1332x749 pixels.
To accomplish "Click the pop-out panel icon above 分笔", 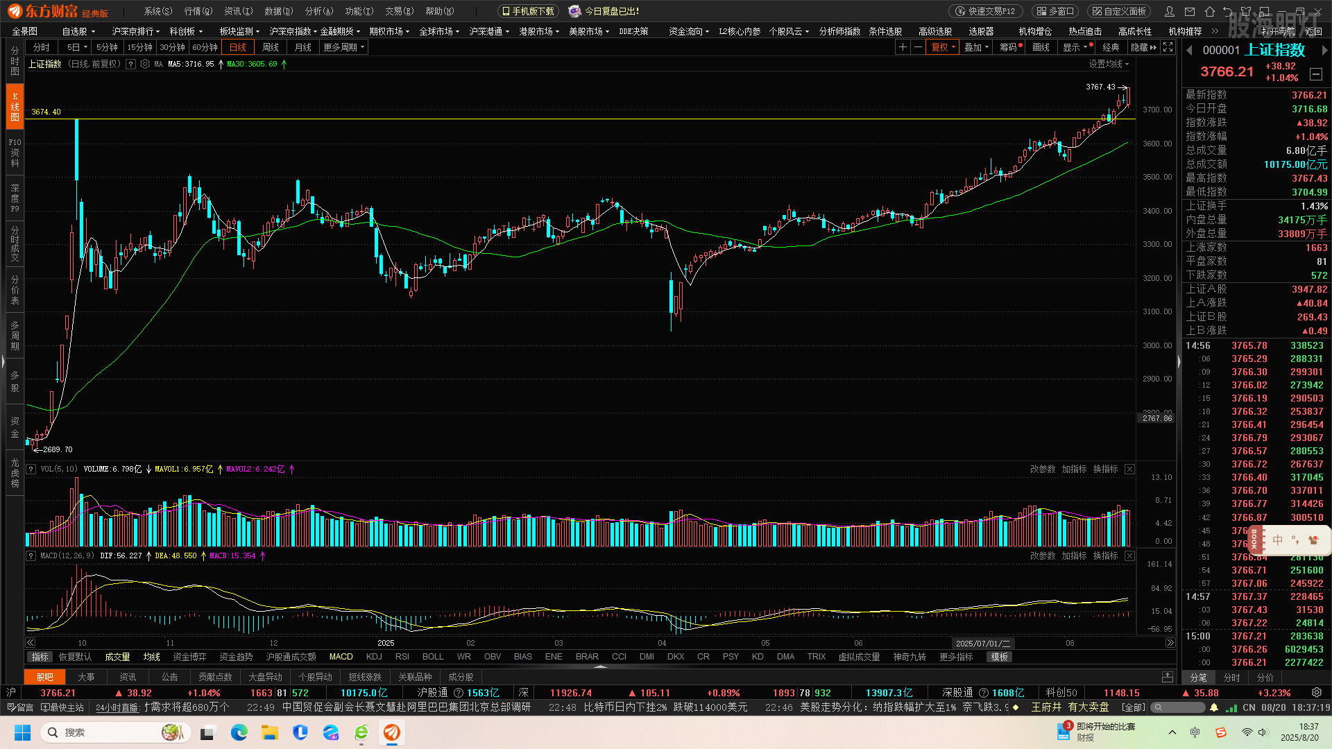I will click(1168, 677).
